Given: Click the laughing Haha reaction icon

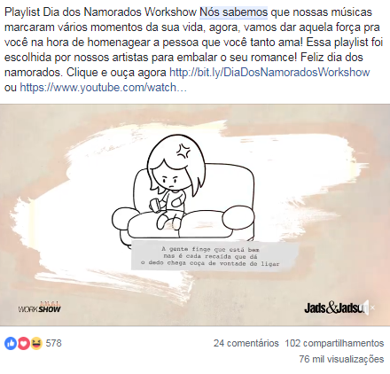Looking at the screenshot, I should [36, 343].
